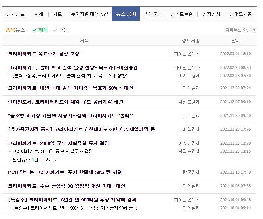Select the 투자자별 매매동향 tab

click(x=90, y=14)
